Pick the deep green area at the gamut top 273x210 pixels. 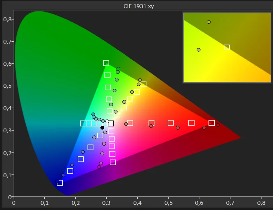[38, 28]
